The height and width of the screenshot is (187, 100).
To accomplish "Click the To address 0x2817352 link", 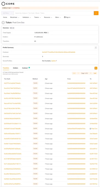I will (x=93, y=154).
